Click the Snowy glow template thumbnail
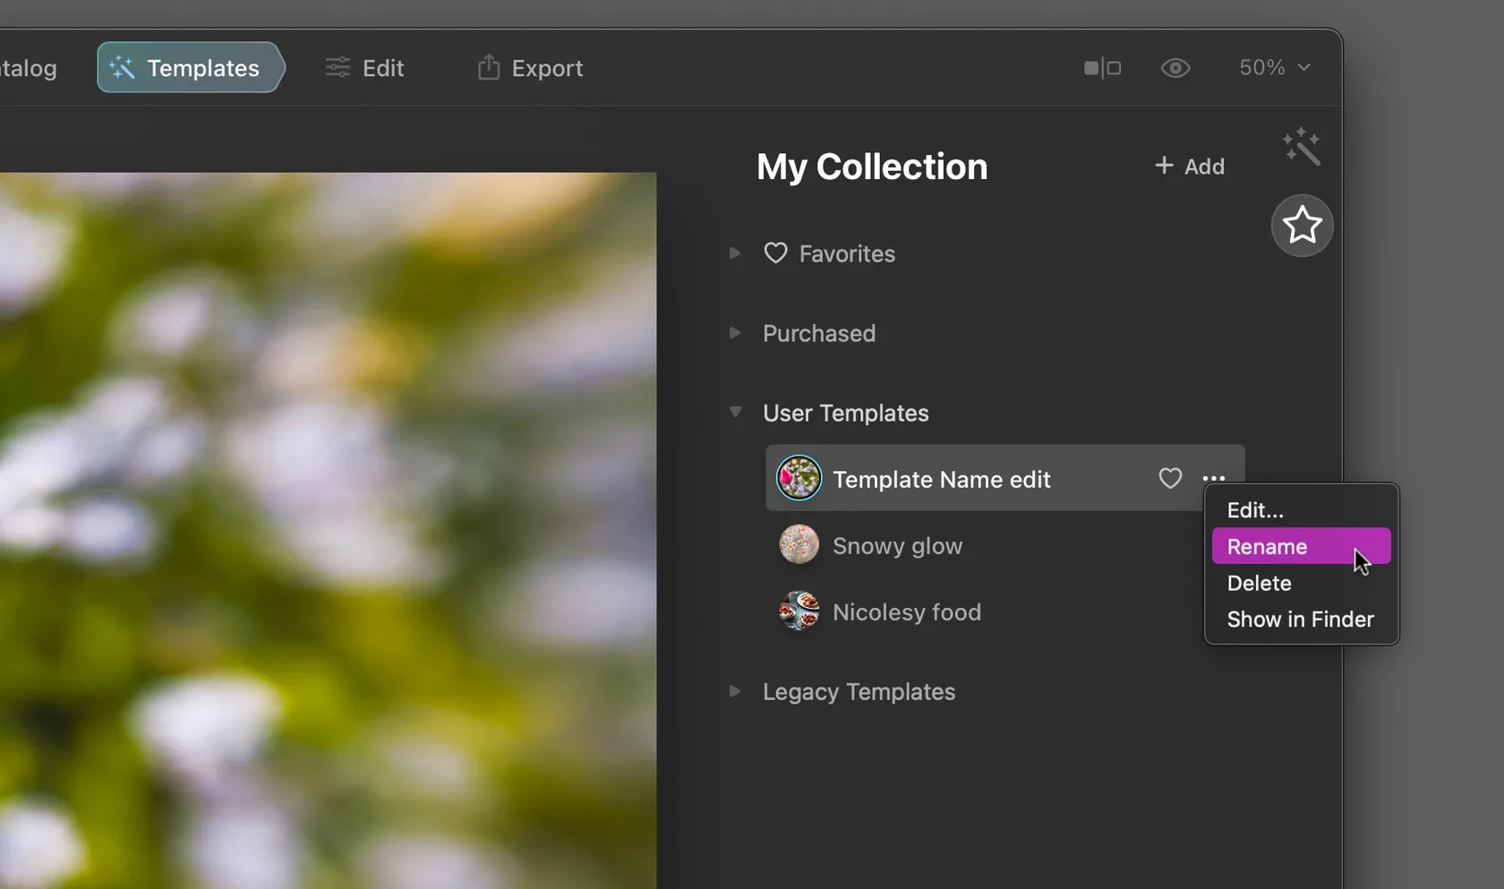Image resolution: width=1504 pixels, height=889 pixels. (799, 545)
